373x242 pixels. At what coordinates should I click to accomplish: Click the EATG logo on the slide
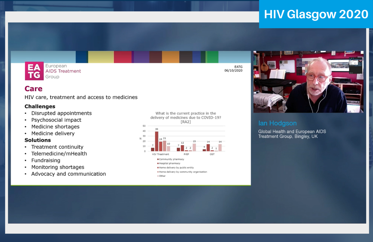coord(34,71)
